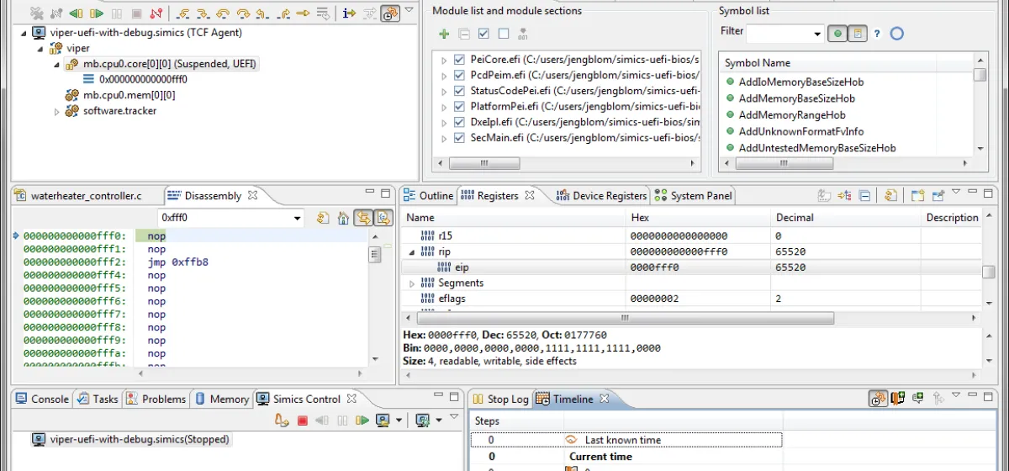Click the green plus add module icon
Viewport: 1009px width, 471px height.
pyautogui.click(x=444, y=34)
